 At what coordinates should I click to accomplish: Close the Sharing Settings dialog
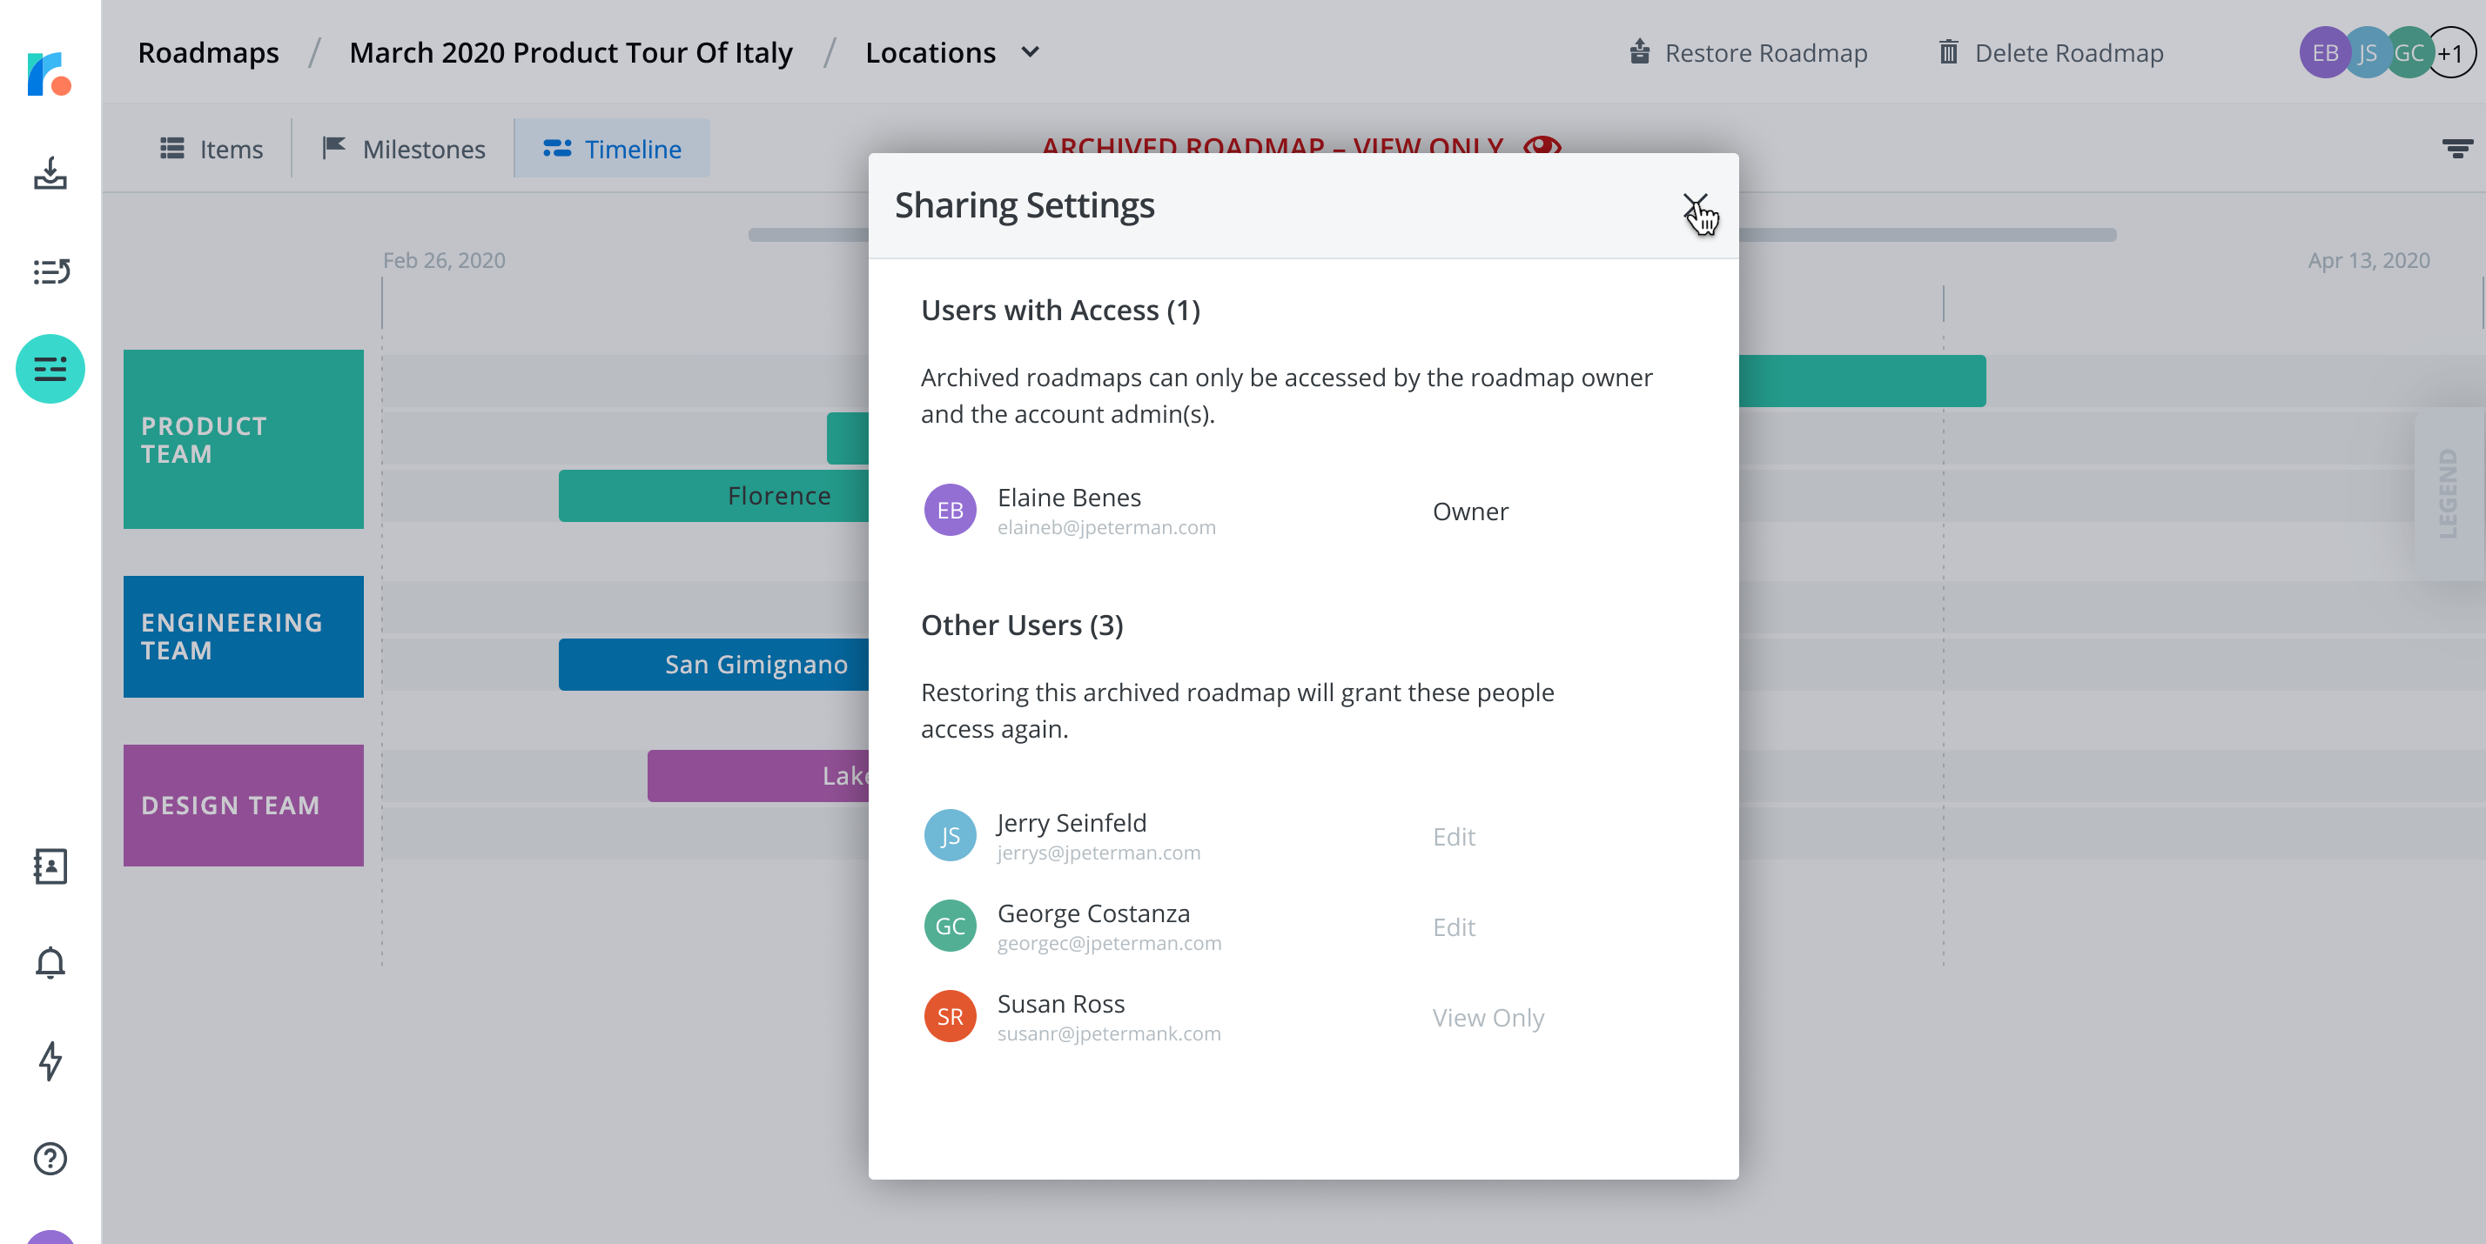1695,205
